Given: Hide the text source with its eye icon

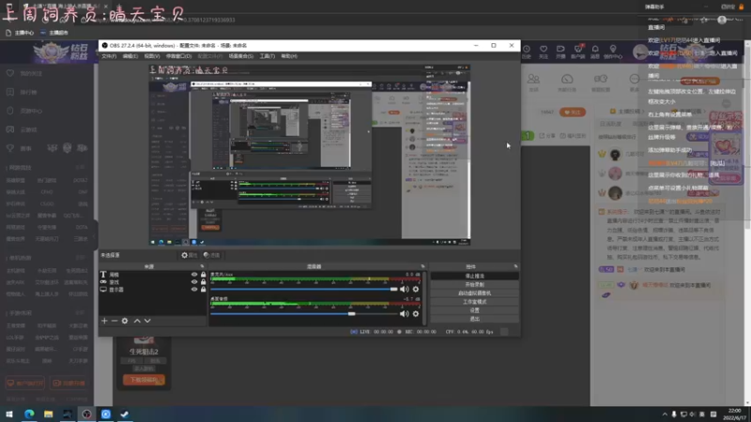Looking at the screenshot, I should [x=194, y=275].
